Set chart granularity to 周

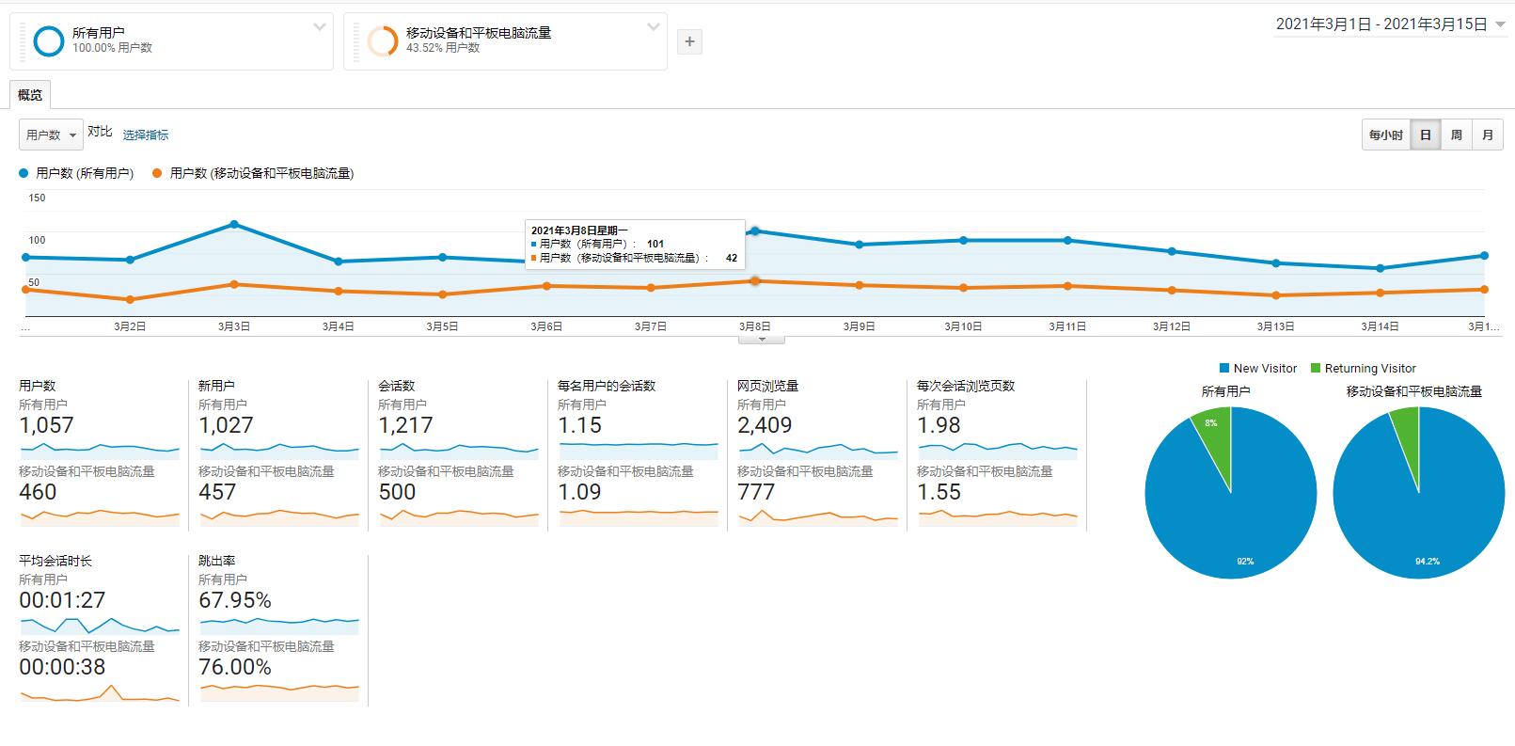[1457, 135]
